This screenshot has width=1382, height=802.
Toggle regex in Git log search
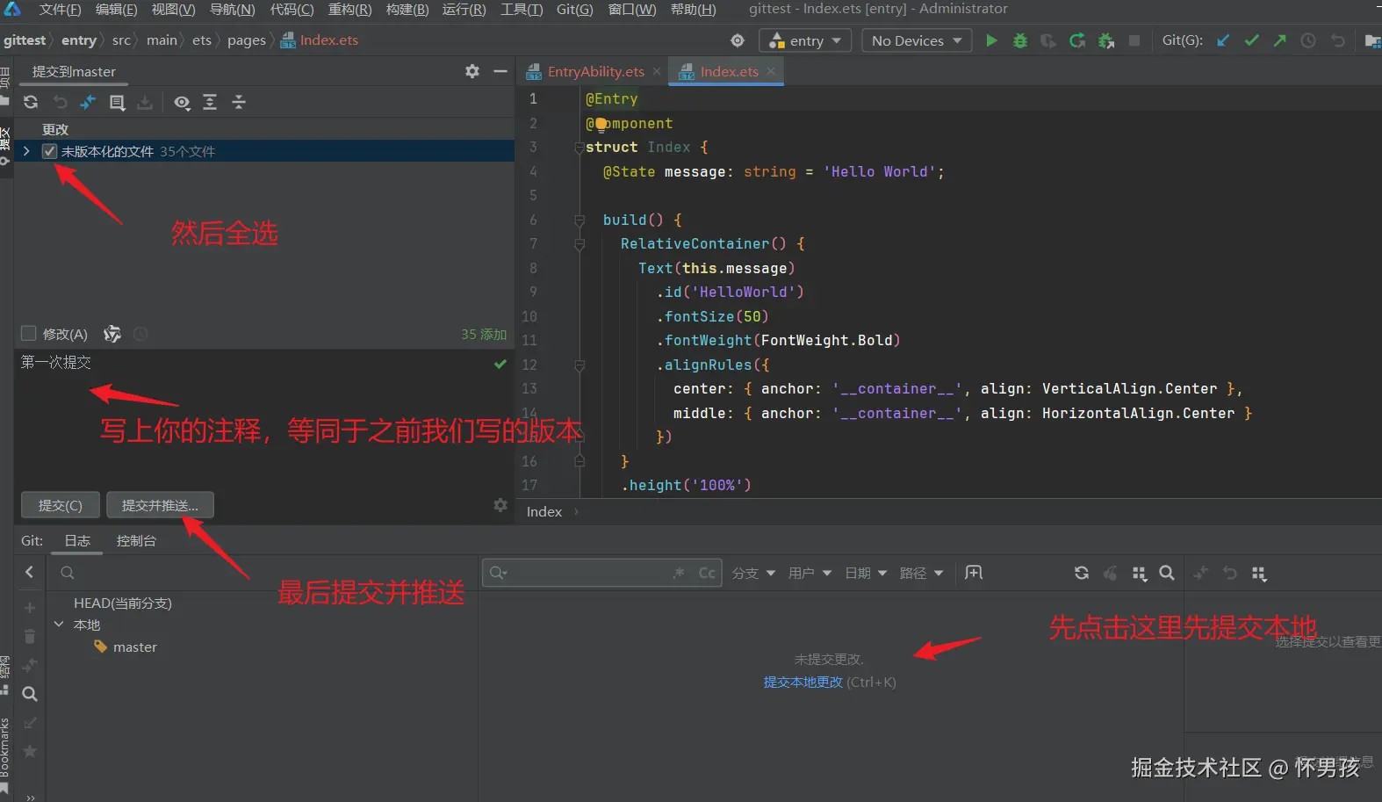678,573
